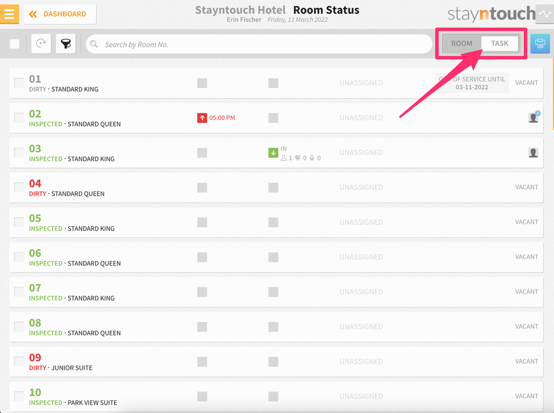Open room number 06
The image size is (554, 413).
pos(35,253)
